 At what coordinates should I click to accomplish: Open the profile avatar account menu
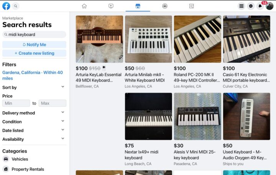(x=270, y=6)
